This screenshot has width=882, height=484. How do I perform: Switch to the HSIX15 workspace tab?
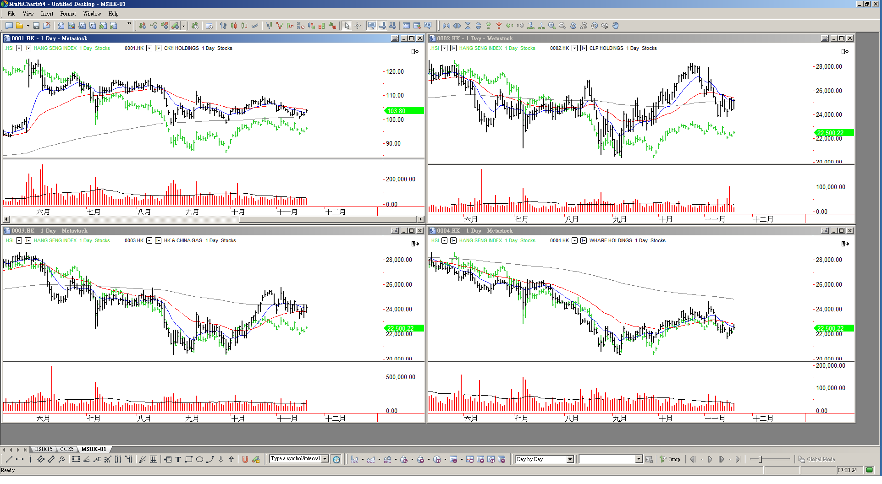point(44,449)
